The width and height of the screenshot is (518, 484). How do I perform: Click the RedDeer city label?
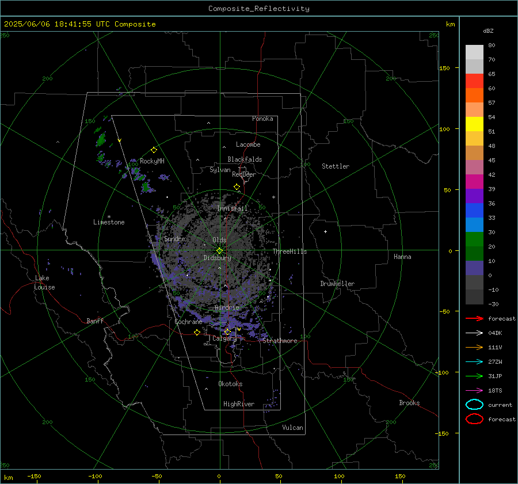(x=244, y=174)
